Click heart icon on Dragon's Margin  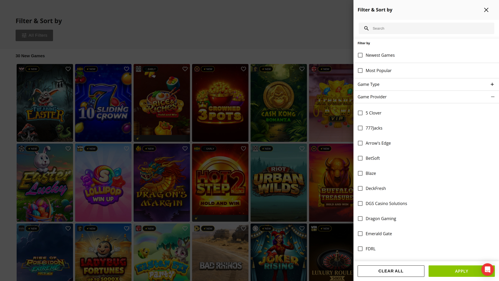tap(185, 149)
